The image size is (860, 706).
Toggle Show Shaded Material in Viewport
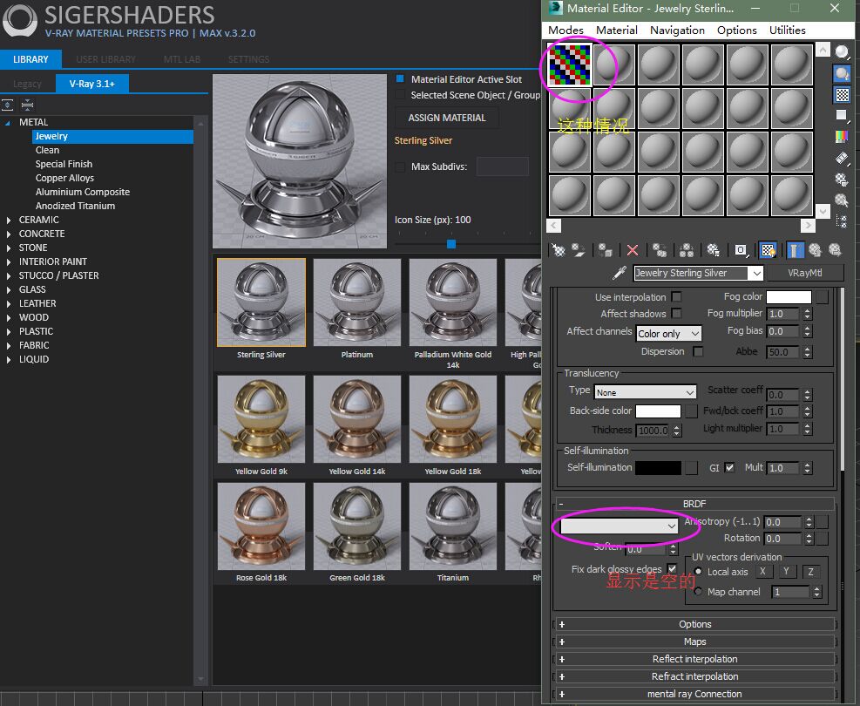pyautogui.click(x=768, y=250)
